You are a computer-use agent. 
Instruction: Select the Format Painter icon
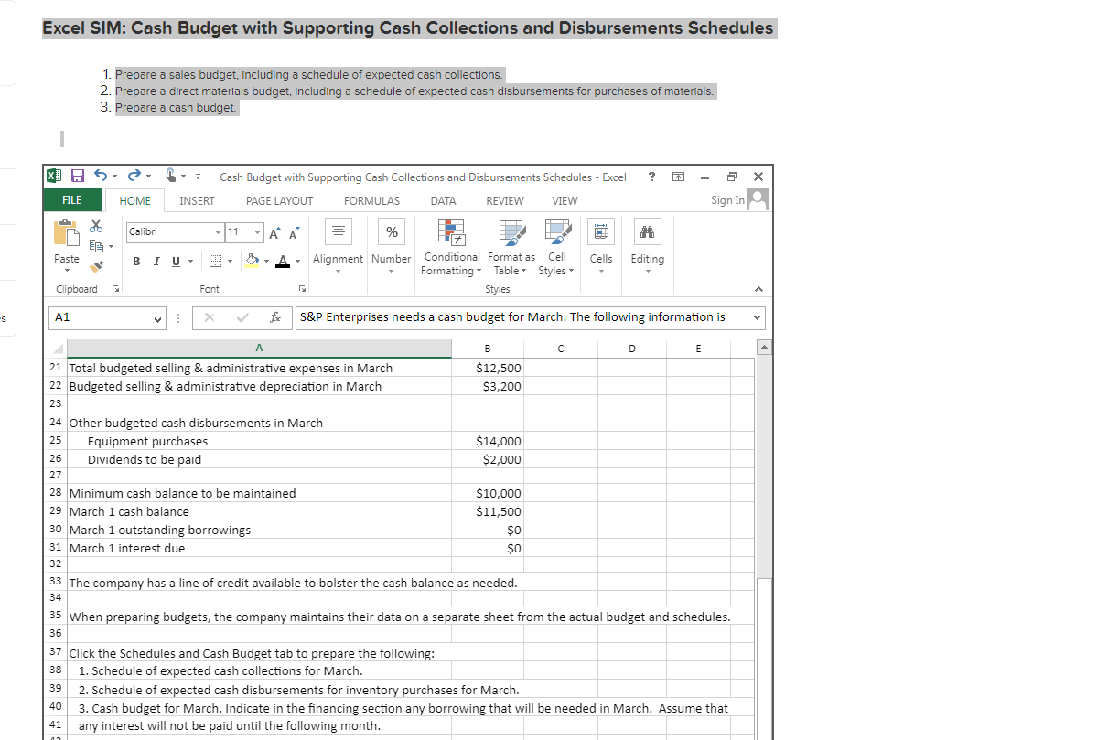97,264
